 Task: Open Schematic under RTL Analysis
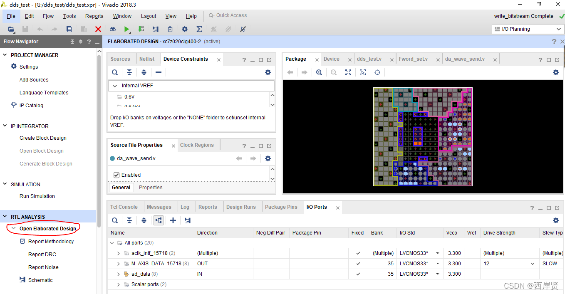click(40, 280)
